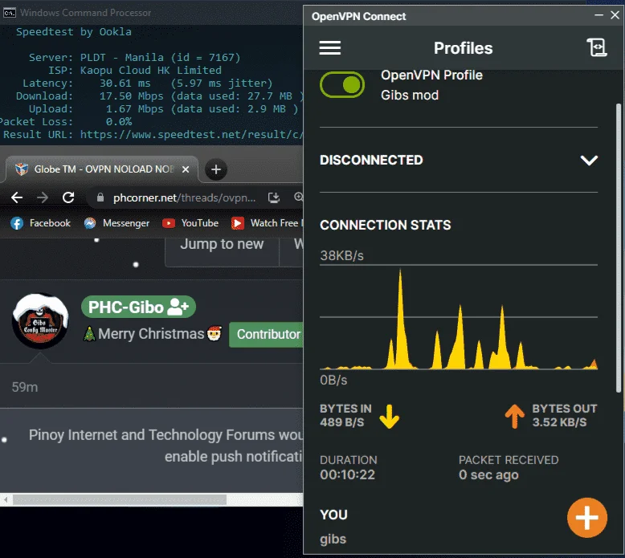Screen dimensions: 625x558
Task: Click the padlock site info icon
Action: pos(100,198)
